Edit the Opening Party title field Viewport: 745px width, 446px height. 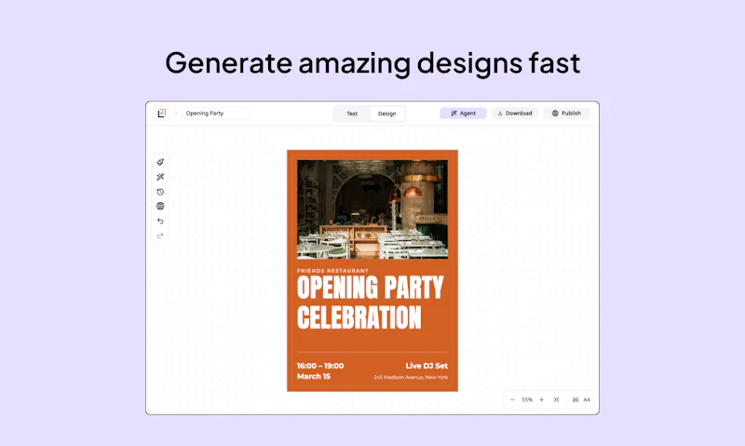(217, 113)
